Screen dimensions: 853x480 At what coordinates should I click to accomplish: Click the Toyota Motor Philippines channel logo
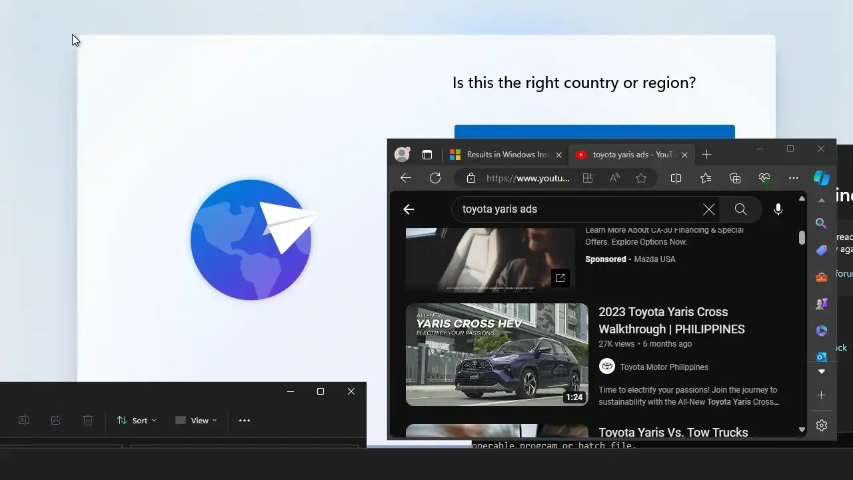[x=606, y=367]
